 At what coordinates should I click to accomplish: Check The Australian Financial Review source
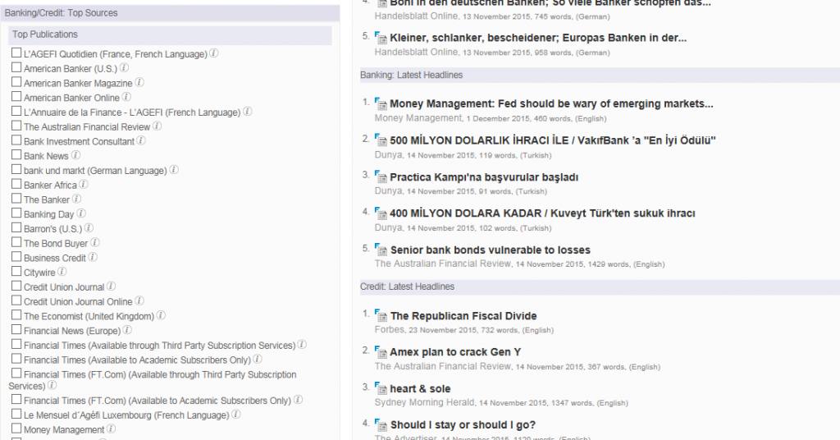point(16,126)
